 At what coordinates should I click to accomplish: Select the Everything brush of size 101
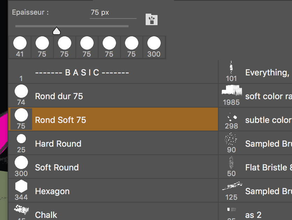tap(267, 72)
